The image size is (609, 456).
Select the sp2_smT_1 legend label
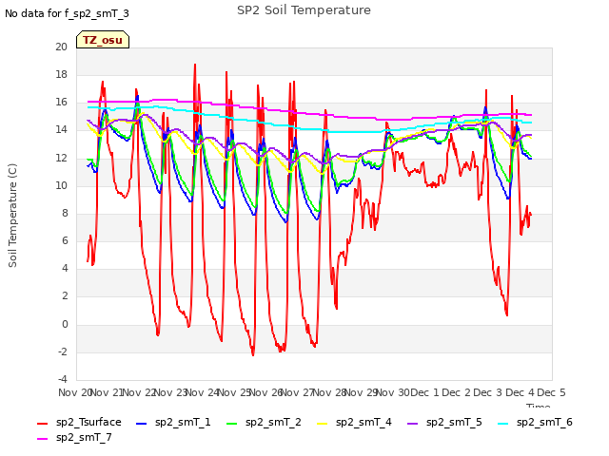click(183, 422)
